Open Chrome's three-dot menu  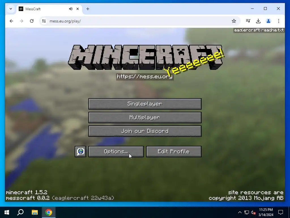click(279, 21)
